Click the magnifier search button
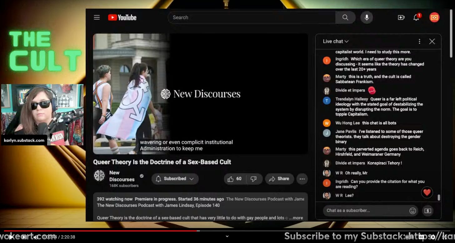This screenshot has height=243, width=455. click(x=345, y=17)
